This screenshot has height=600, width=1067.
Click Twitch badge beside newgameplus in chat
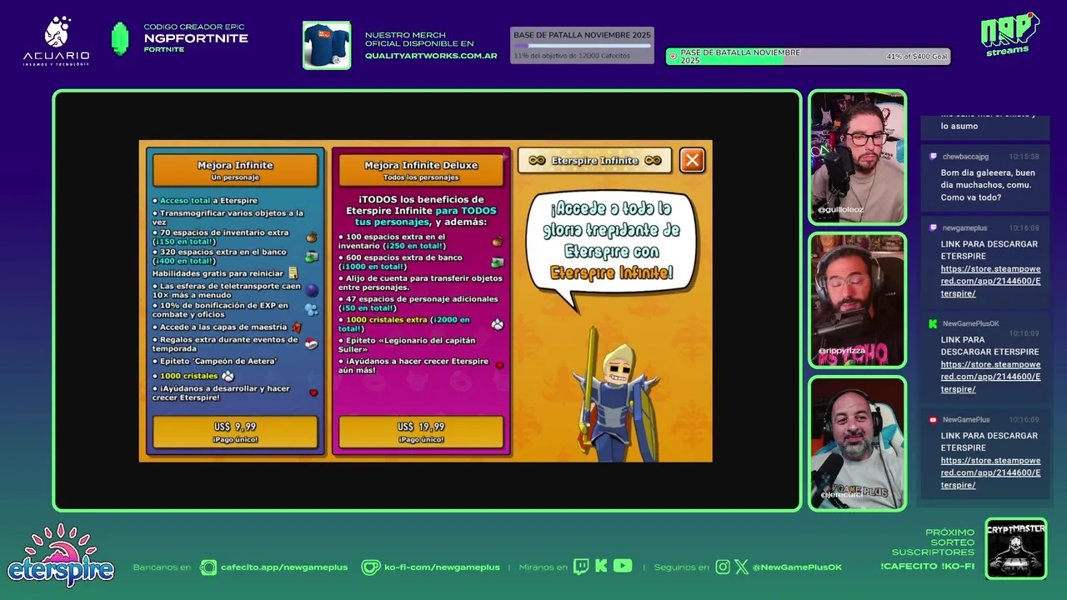pyautogui.click(x=933, y=227)
